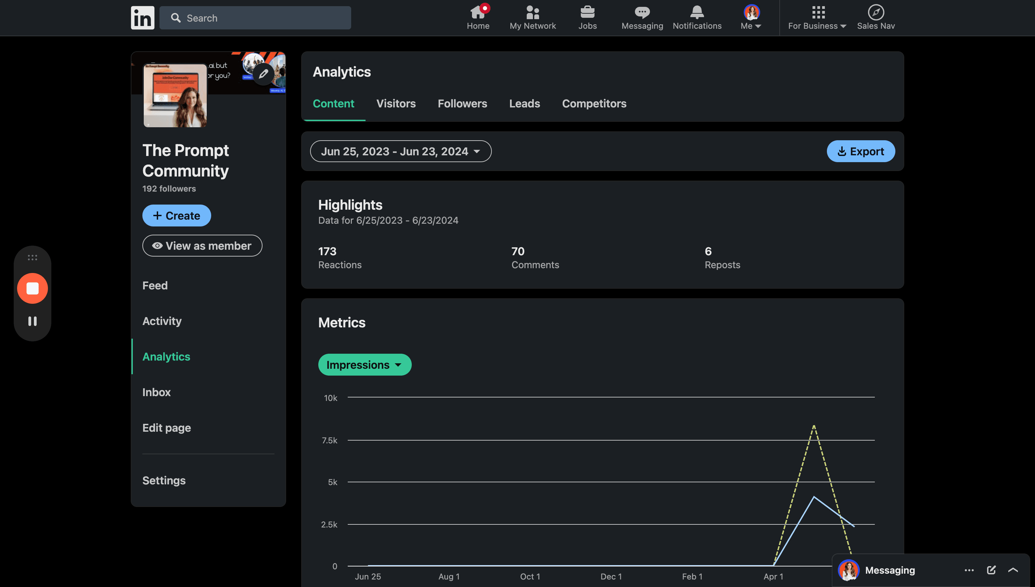
Task: Open the Impressions metric dropdown
Action: tap(365, 364)
